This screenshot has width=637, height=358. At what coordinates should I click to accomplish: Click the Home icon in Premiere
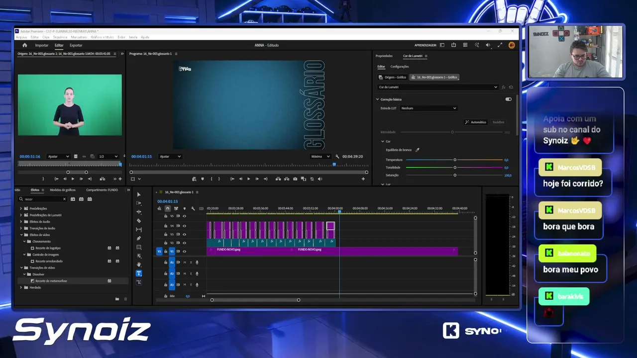point(25,45)
